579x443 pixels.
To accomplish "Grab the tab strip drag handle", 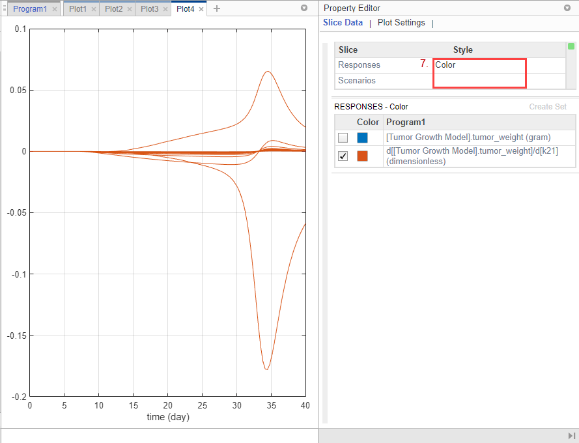I will (5, 8).
